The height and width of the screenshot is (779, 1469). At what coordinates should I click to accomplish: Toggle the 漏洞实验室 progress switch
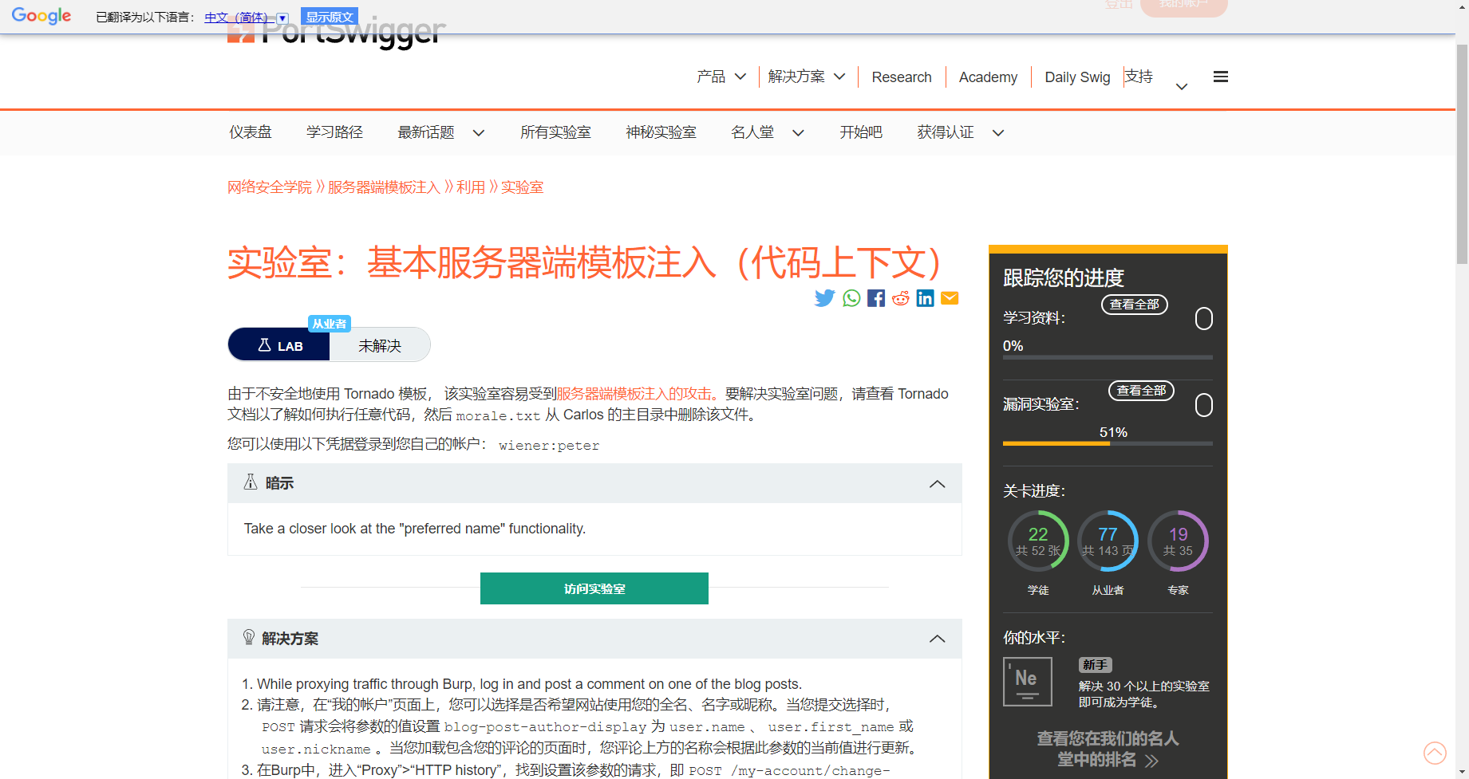point(1203,405)
